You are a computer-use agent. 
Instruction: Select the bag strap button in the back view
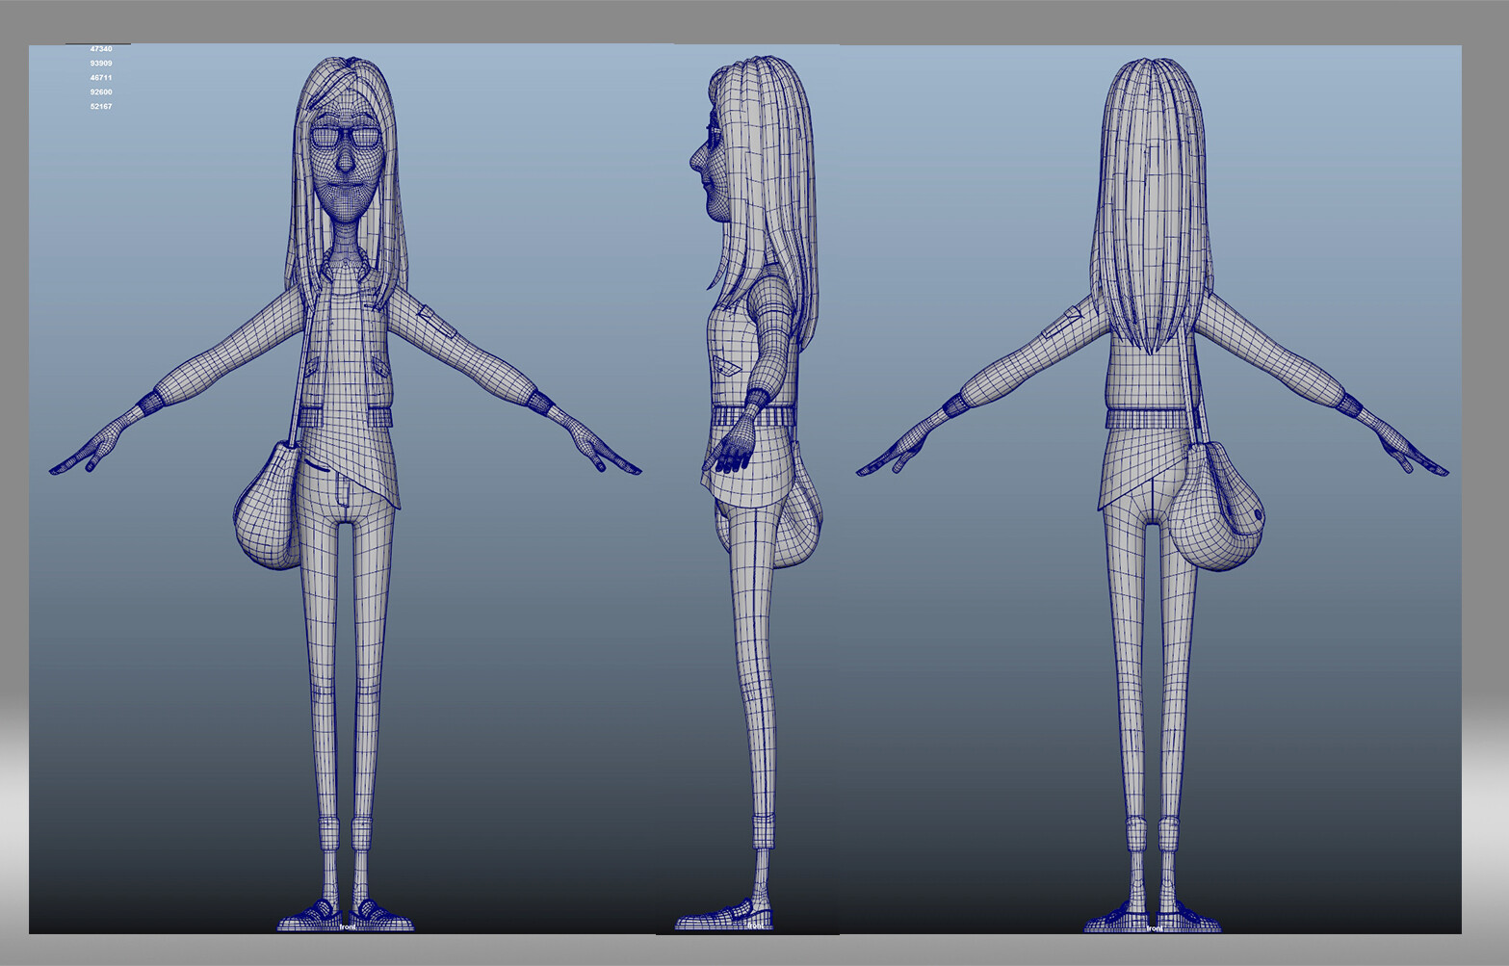1259,515
